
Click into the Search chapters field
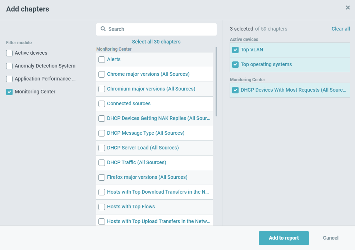point(160,29)
